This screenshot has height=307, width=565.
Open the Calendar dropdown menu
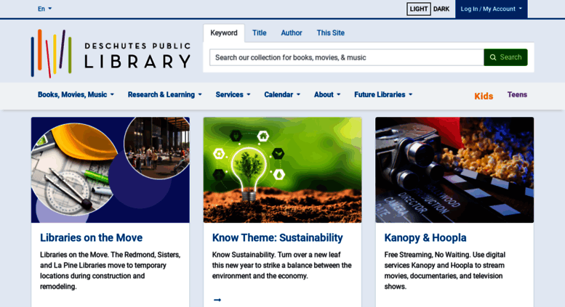tap(282, 94)
